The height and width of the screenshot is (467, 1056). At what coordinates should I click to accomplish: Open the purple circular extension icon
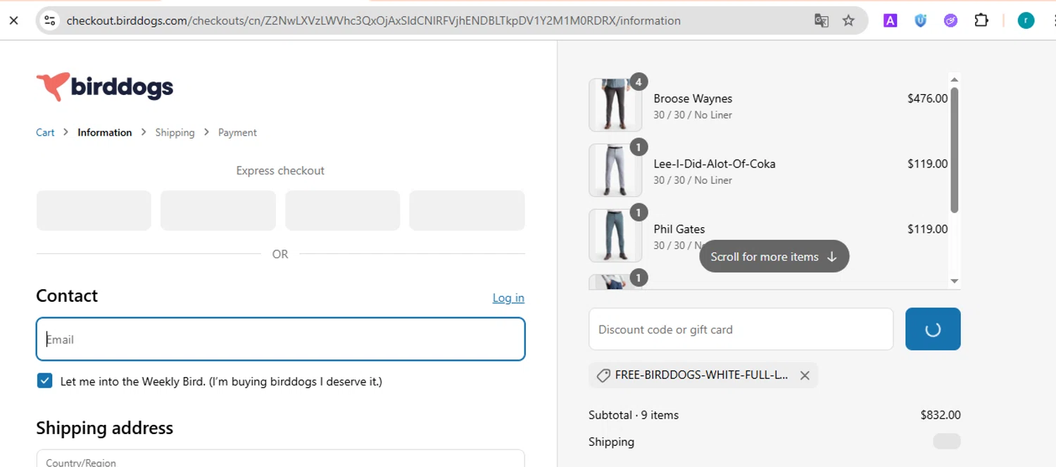click(950, 20)
